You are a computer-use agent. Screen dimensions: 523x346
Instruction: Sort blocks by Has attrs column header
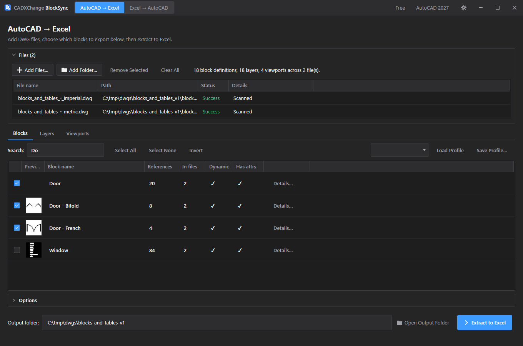(x=248, y=166)
